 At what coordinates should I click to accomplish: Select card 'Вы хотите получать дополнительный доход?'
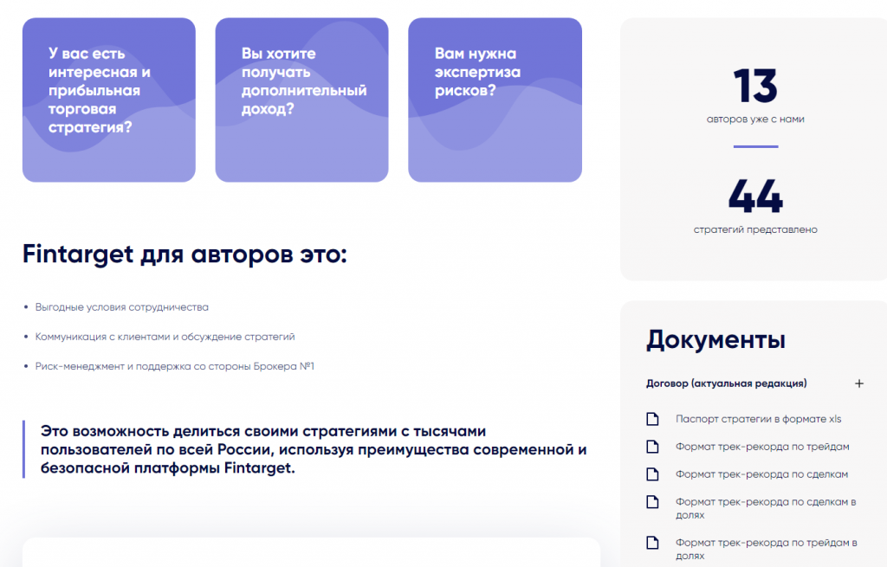pos(302,100)
